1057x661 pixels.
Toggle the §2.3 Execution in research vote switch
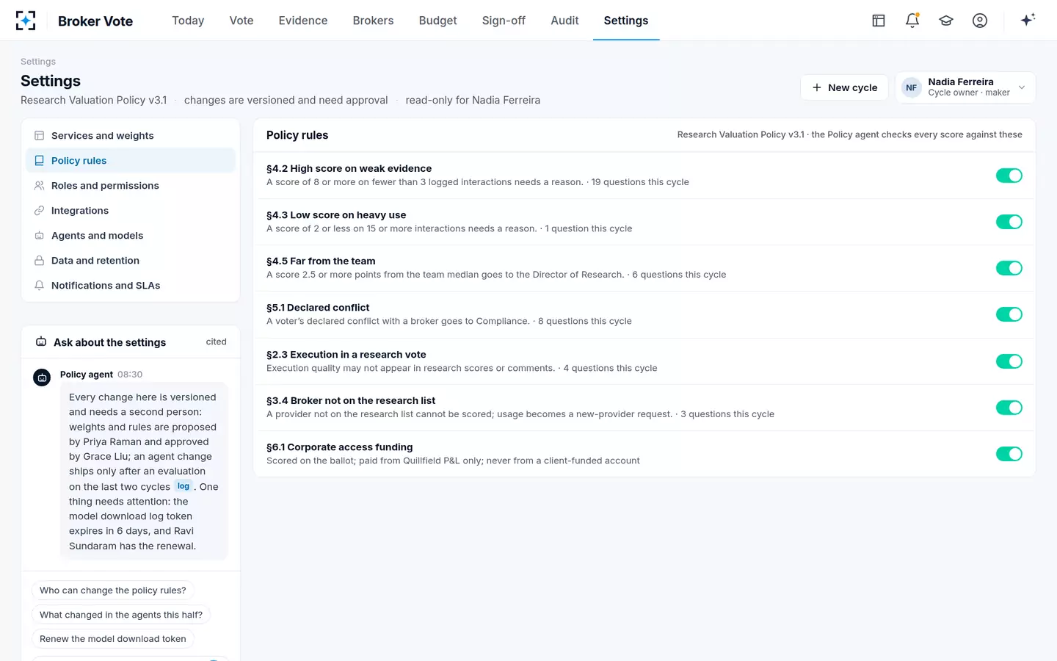pyautogui.click(x=1009, y=361)
